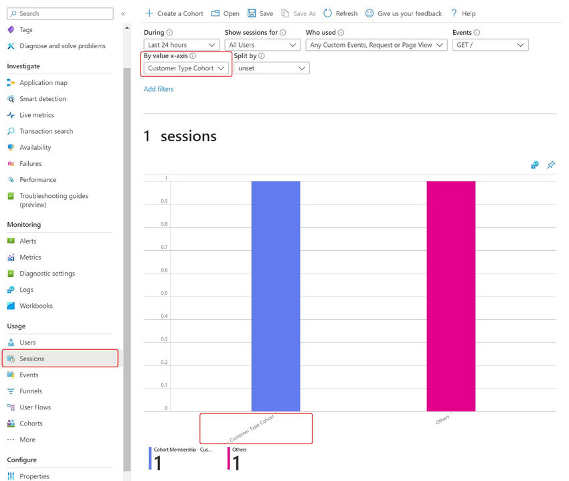Click the Availability globe icon
This screenshot has height=481, width=569.
(x=11, y=147)
